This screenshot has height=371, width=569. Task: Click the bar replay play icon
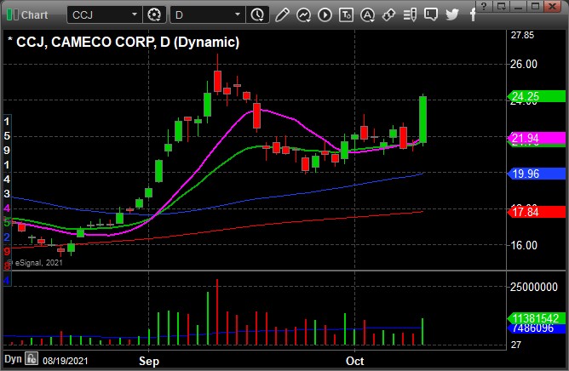click(325, 14)
